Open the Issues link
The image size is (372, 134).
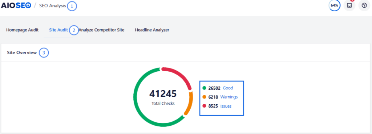coord(226,106)
